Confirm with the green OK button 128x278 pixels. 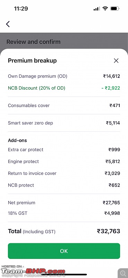64,251
